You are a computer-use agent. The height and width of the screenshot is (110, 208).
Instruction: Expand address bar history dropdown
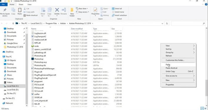162,23
